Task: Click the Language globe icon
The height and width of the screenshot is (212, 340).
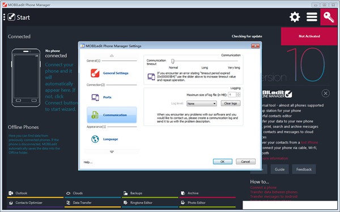Action: coord(95,139)
